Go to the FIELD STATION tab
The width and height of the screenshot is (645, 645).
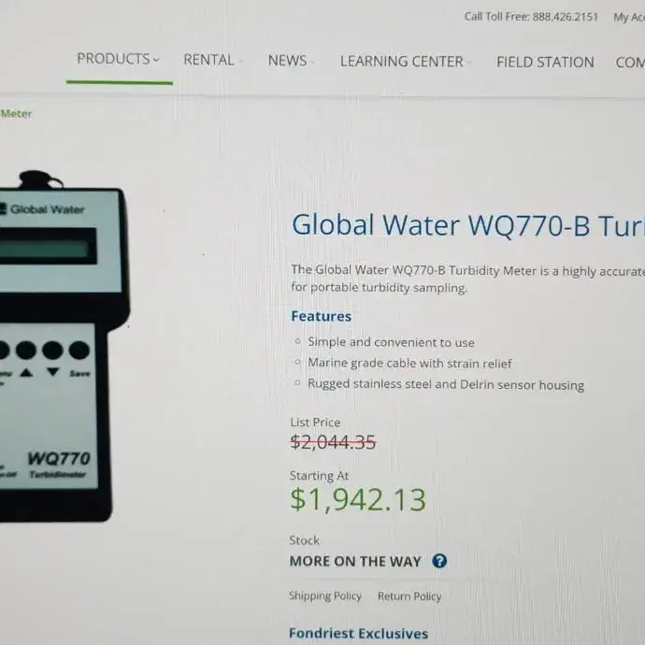pos(545,62)
